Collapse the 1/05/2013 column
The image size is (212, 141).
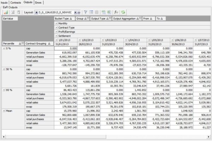tap(149, 40)
